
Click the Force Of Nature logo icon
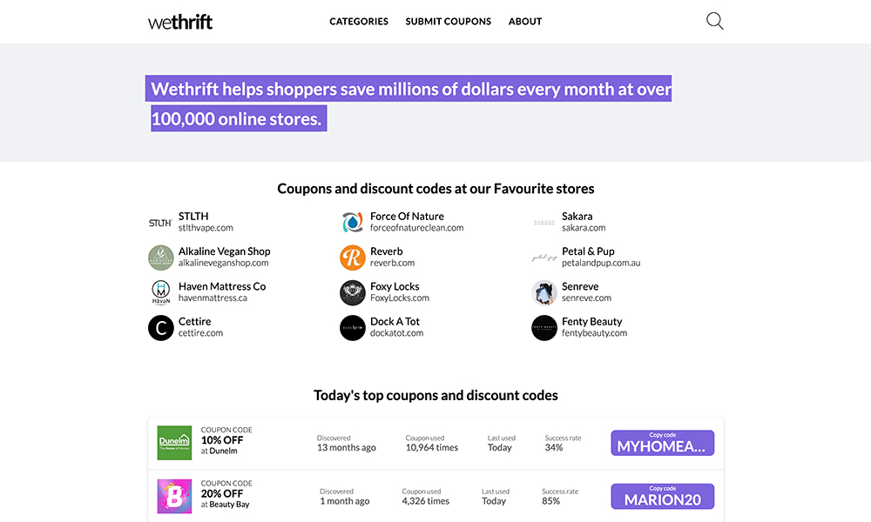pos(352,223)
